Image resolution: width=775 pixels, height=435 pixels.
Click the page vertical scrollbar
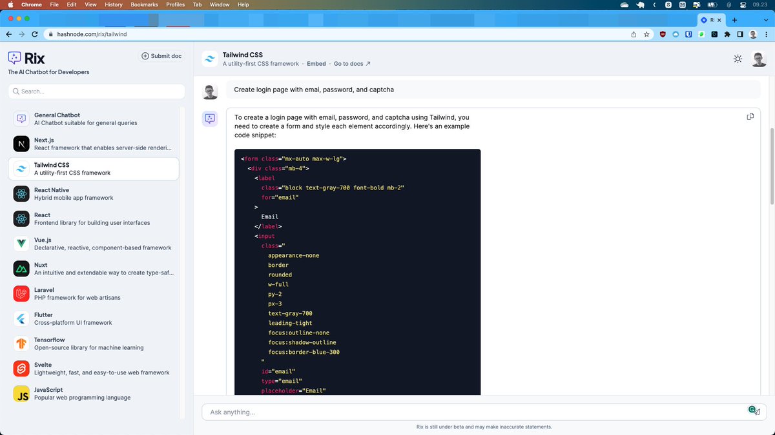771,168
